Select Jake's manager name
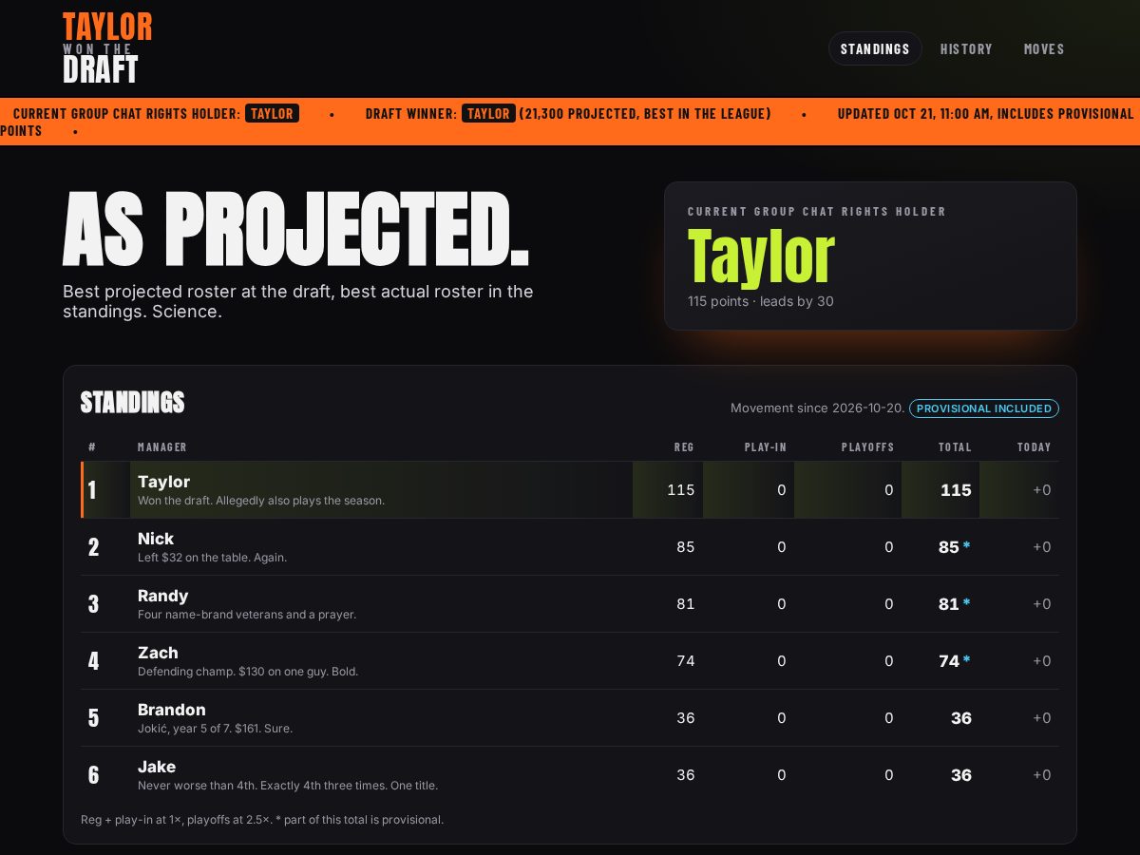 (x=157, y=767)
